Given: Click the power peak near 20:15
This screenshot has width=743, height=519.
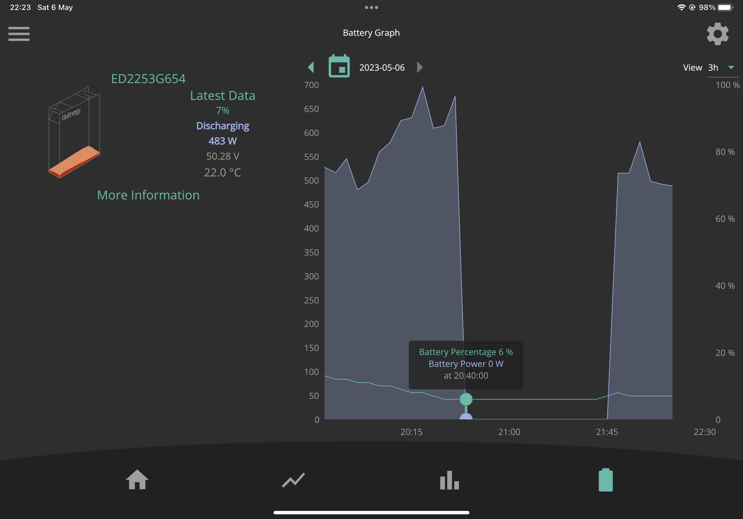Looking at the screenshot, I should point(422,87).
